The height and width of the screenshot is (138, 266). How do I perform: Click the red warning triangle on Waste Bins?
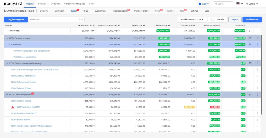click(13, 107)
